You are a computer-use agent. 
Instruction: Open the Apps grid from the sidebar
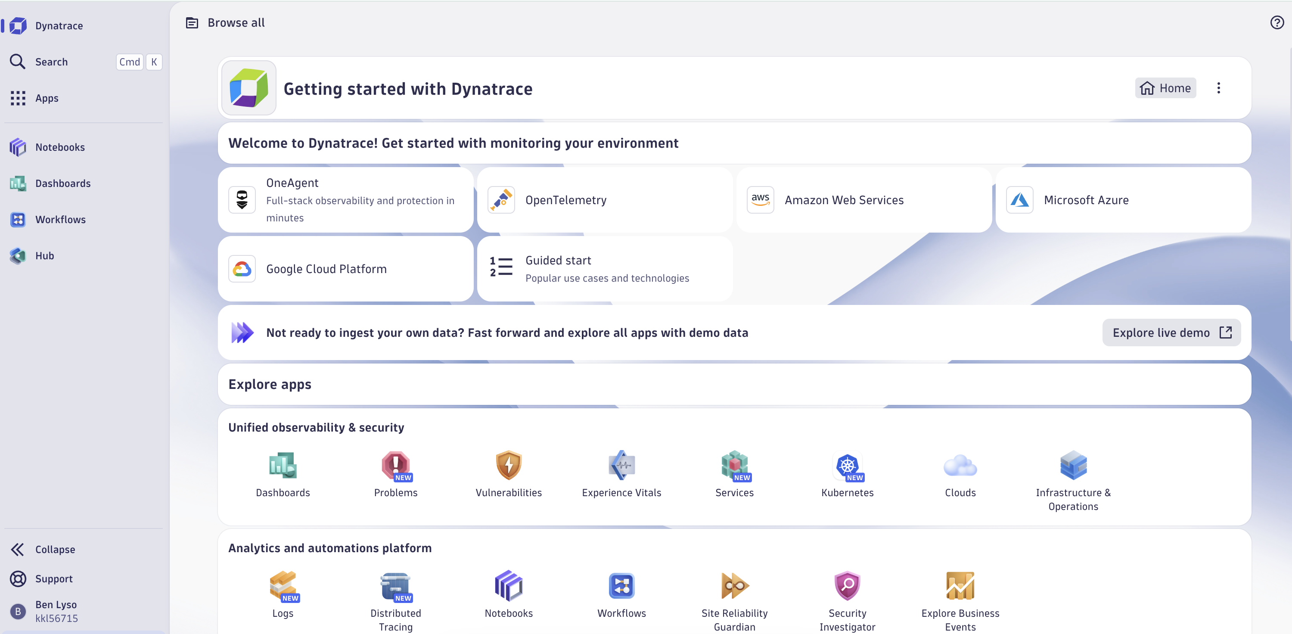[x=47, y=98]
